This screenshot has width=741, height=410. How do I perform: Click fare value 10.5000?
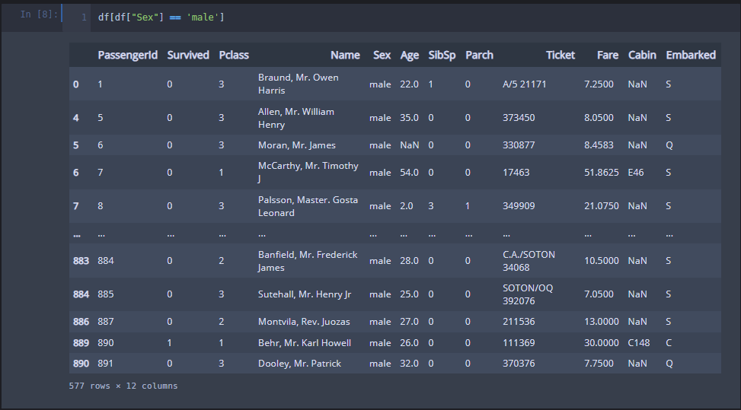602,261
